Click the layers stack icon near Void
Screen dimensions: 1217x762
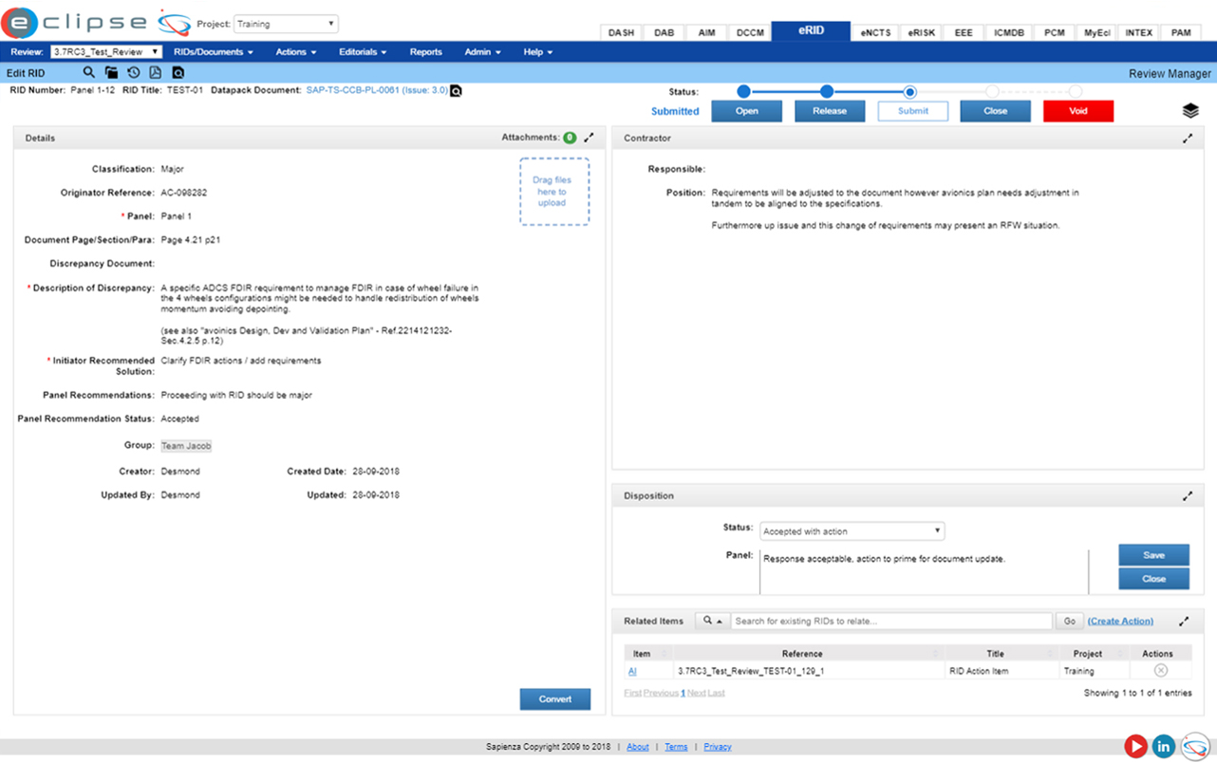pyautogui.click(x=1190, y=111)
